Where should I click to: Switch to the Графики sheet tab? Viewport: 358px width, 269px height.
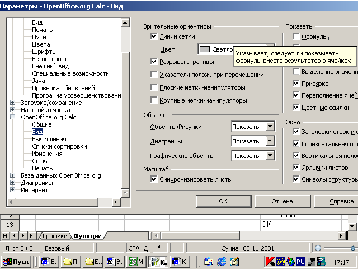55,236
